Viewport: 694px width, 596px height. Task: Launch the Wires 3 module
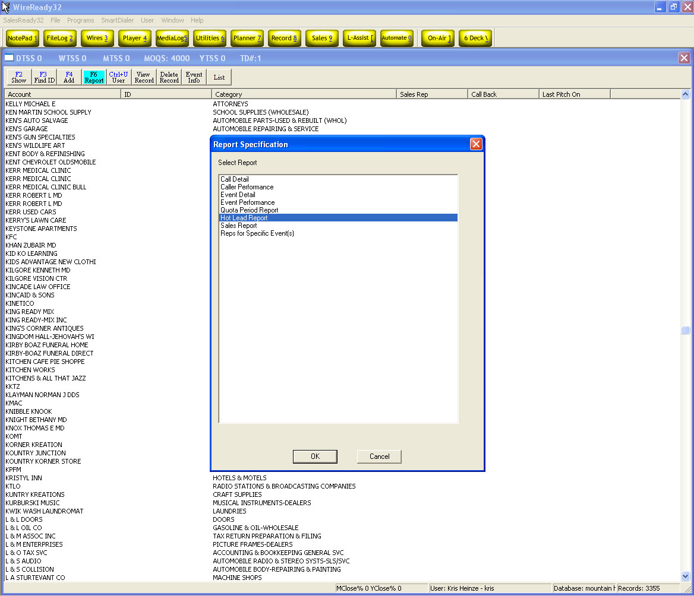(x=97, y=38)
